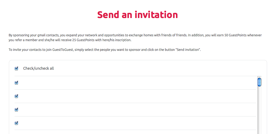Click the "Send an invitation" heading

[137, 15]
